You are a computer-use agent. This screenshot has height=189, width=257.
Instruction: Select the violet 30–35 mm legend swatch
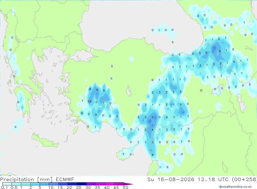91,184
